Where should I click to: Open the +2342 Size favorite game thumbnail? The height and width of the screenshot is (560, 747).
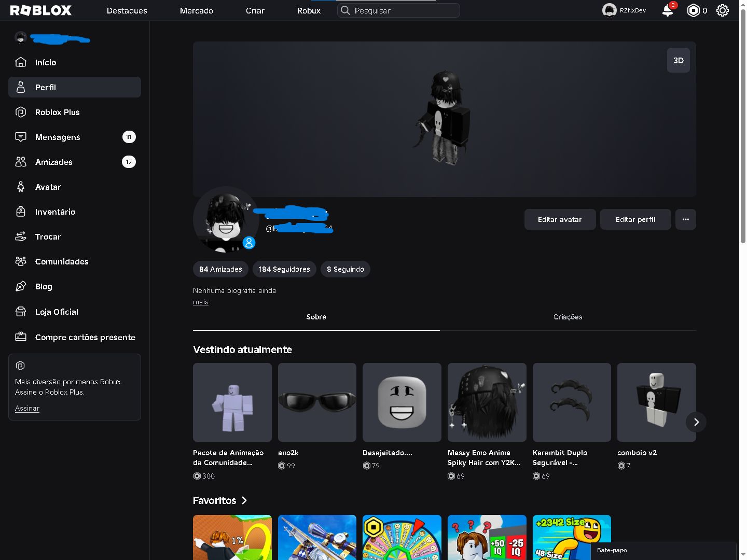pos(572,537)
